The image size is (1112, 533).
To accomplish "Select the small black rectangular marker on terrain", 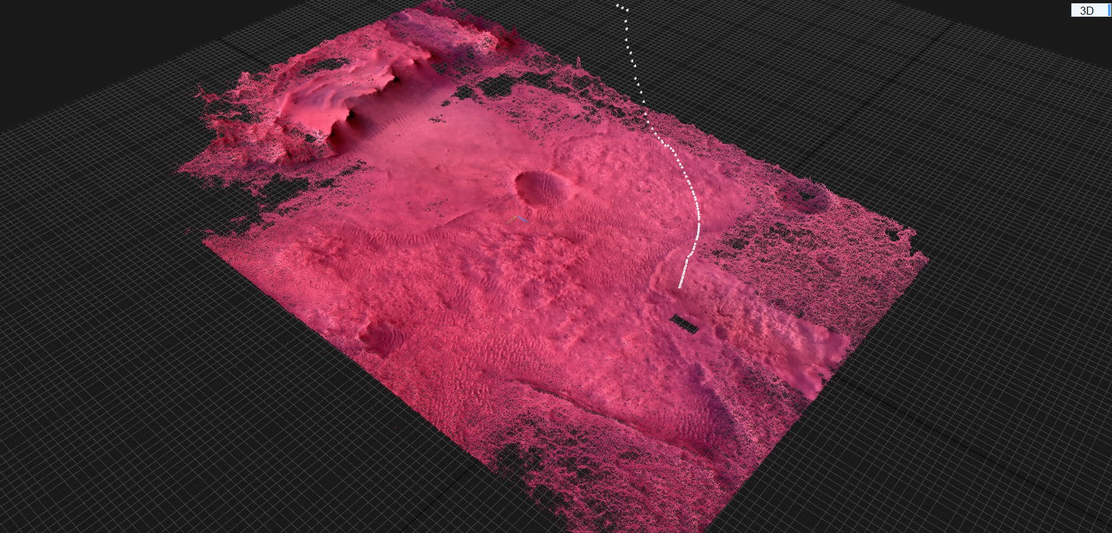I will point(684,323).
